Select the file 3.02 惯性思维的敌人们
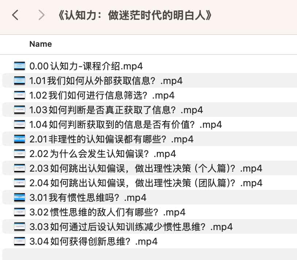297x260 pixels. 106,212
